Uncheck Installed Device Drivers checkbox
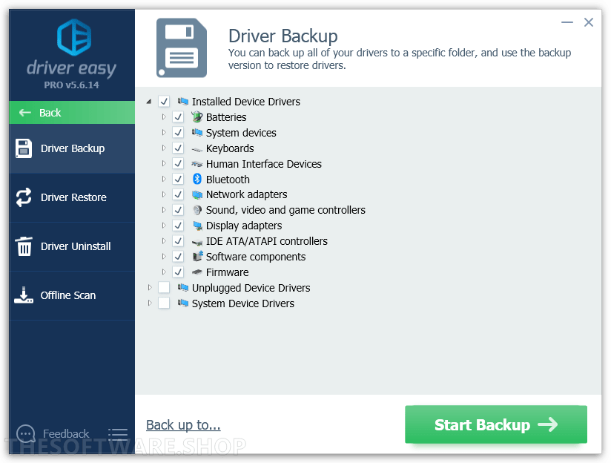 164,102
